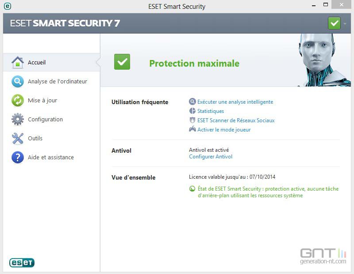
Task: Click the game controller mode joueur icon
Action: (192, 129)
